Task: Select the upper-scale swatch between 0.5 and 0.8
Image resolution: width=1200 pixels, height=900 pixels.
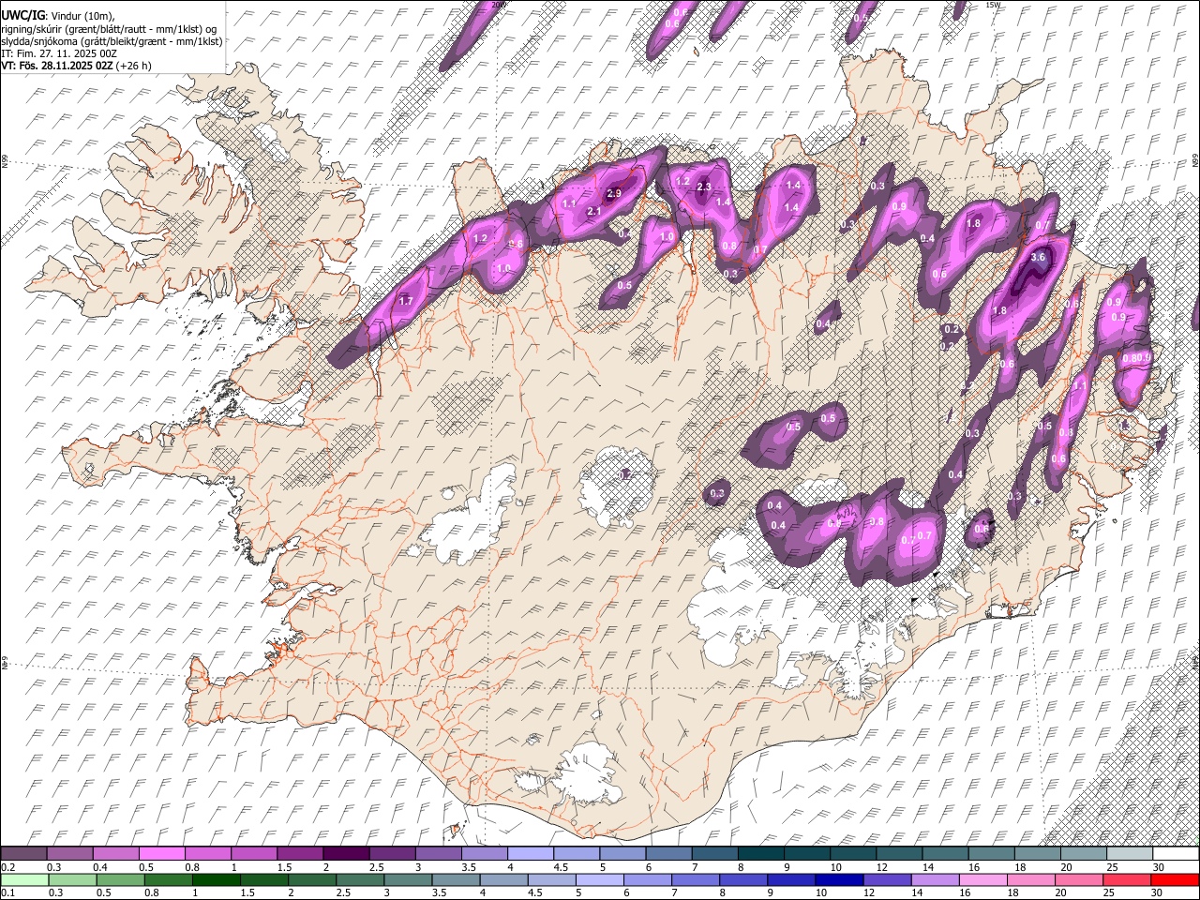Action: point(161,854)
